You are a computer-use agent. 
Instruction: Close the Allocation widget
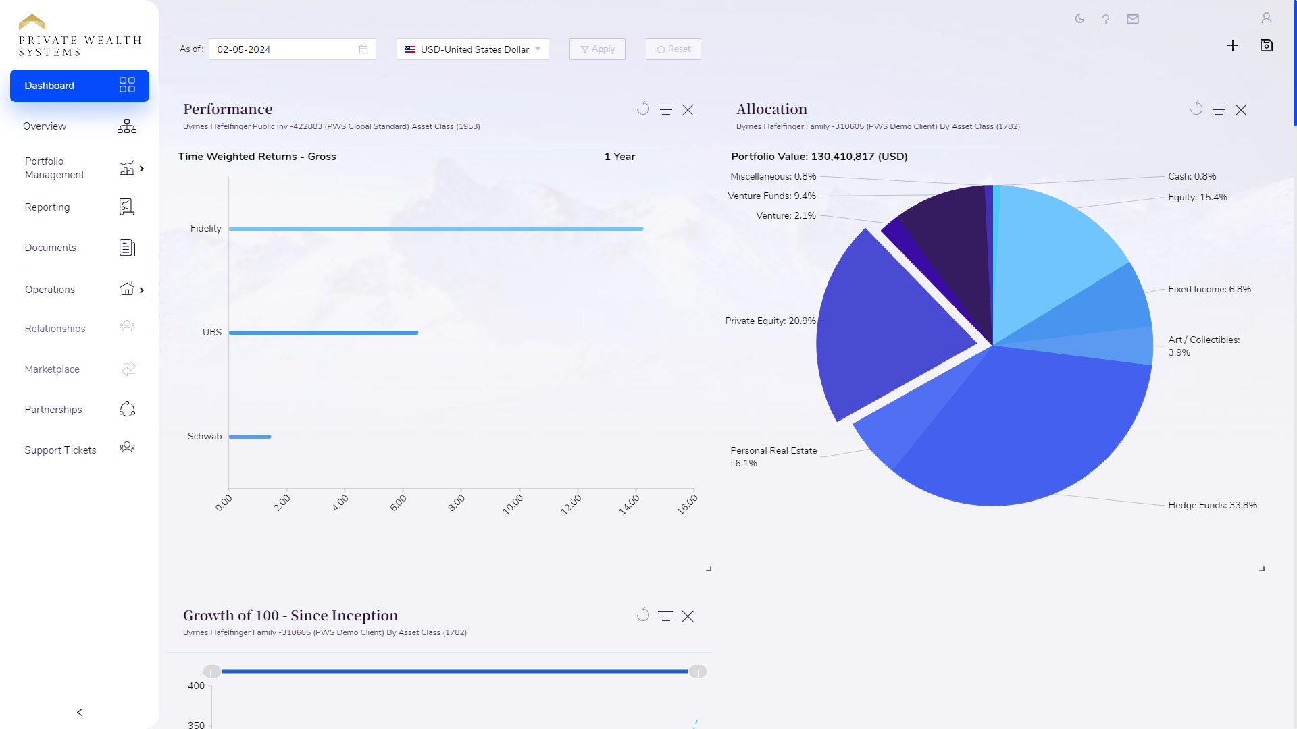tap(1242, 109)
